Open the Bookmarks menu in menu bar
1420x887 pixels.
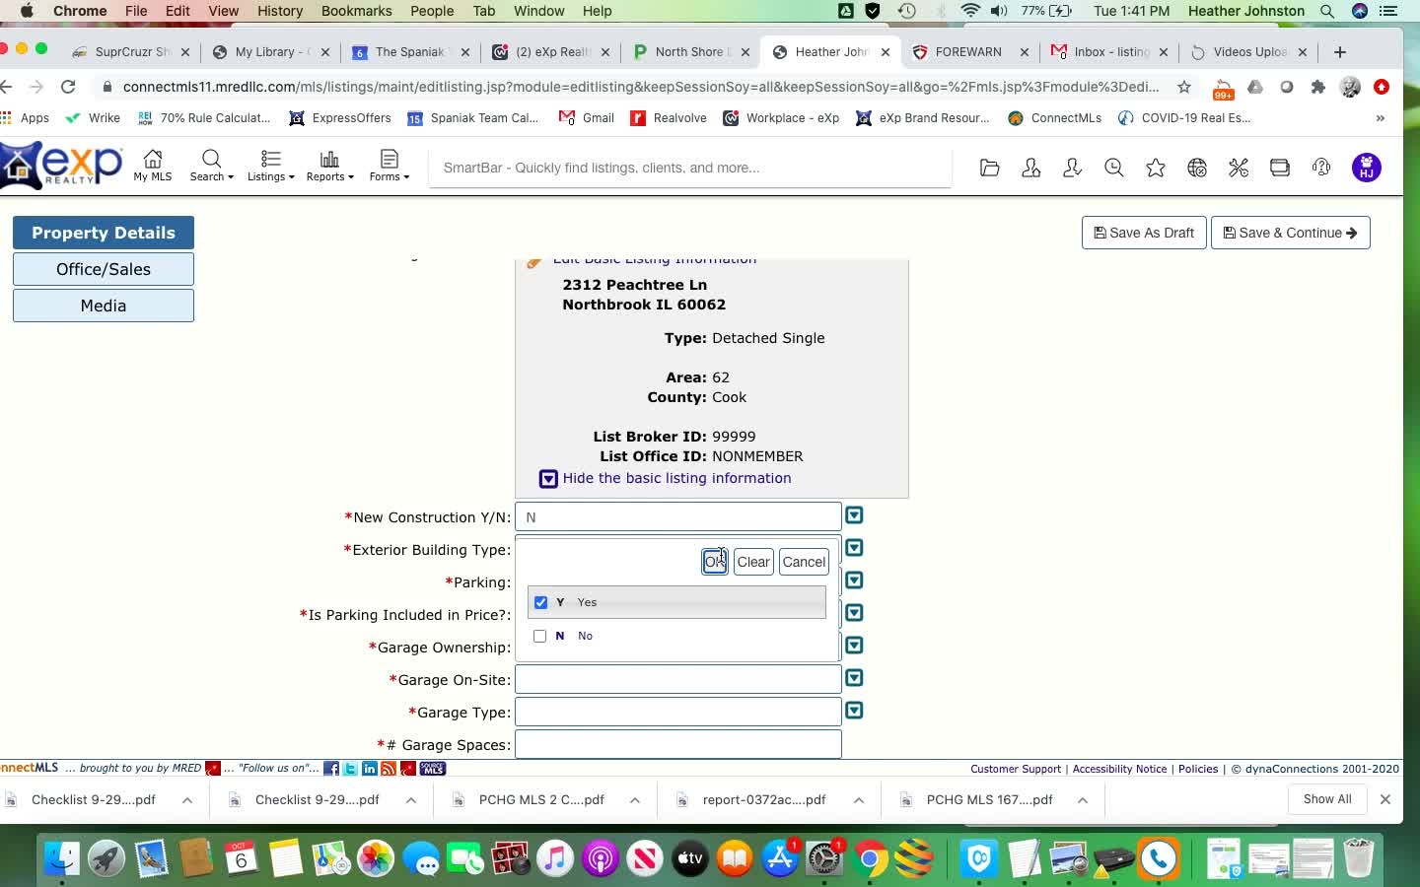[x=357, y=11]
